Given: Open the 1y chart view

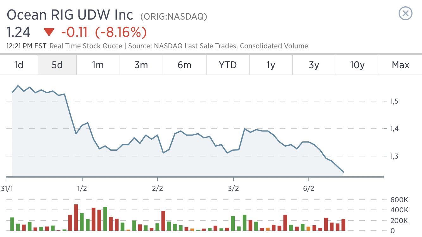Looking at the screenshot, I should click(271, 65).
